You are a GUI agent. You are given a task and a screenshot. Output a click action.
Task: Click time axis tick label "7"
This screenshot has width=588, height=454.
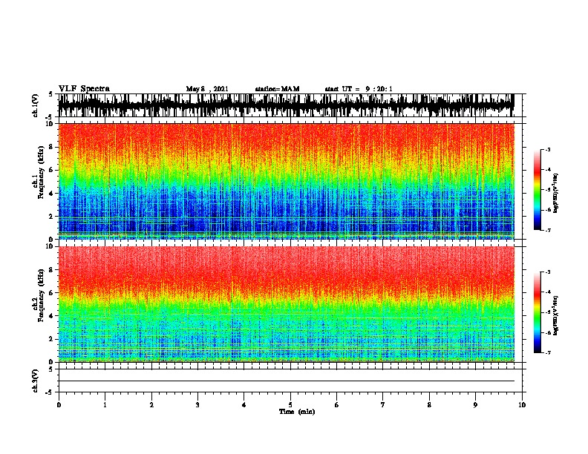tap(383, 405)
